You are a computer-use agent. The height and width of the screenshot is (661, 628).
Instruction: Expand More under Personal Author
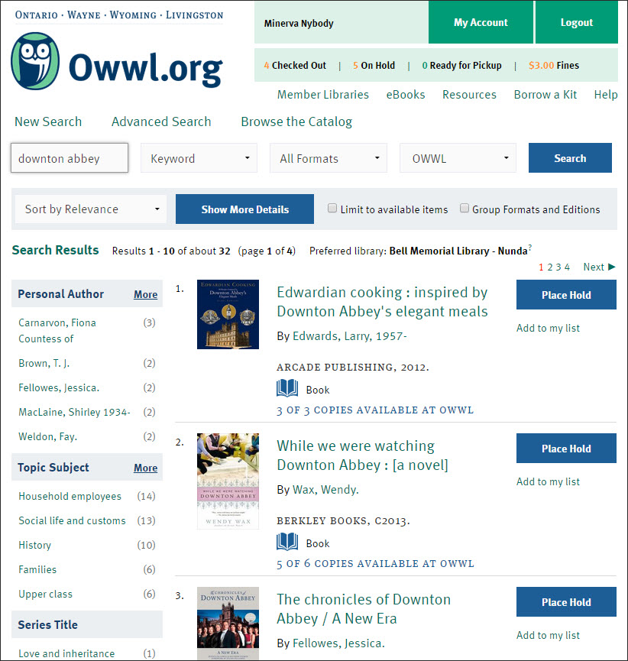[145, 295]
